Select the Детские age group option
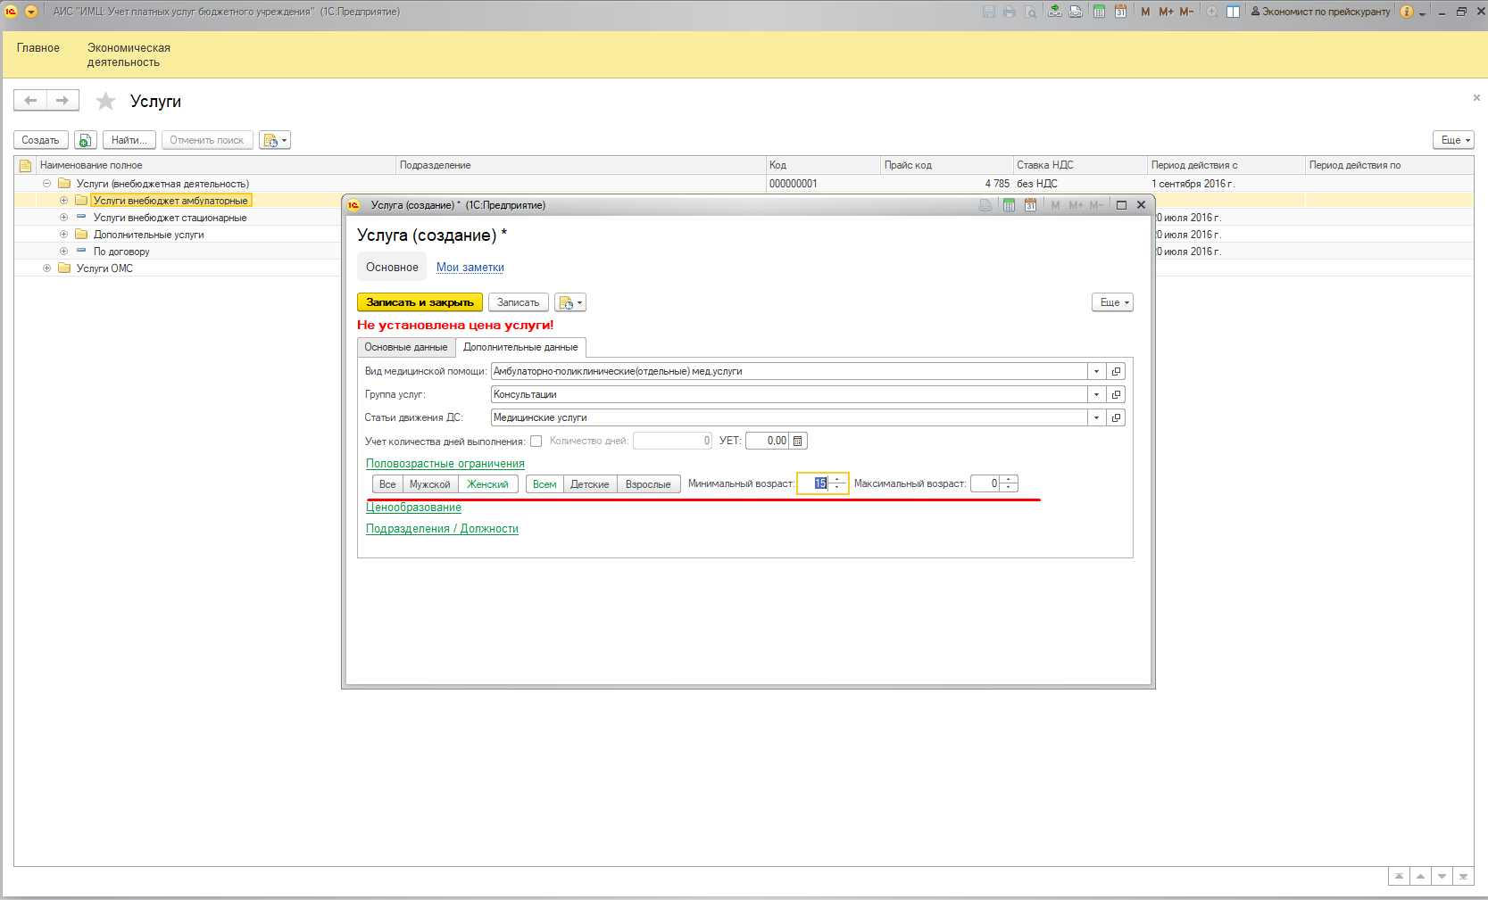 tap(589, 484)
